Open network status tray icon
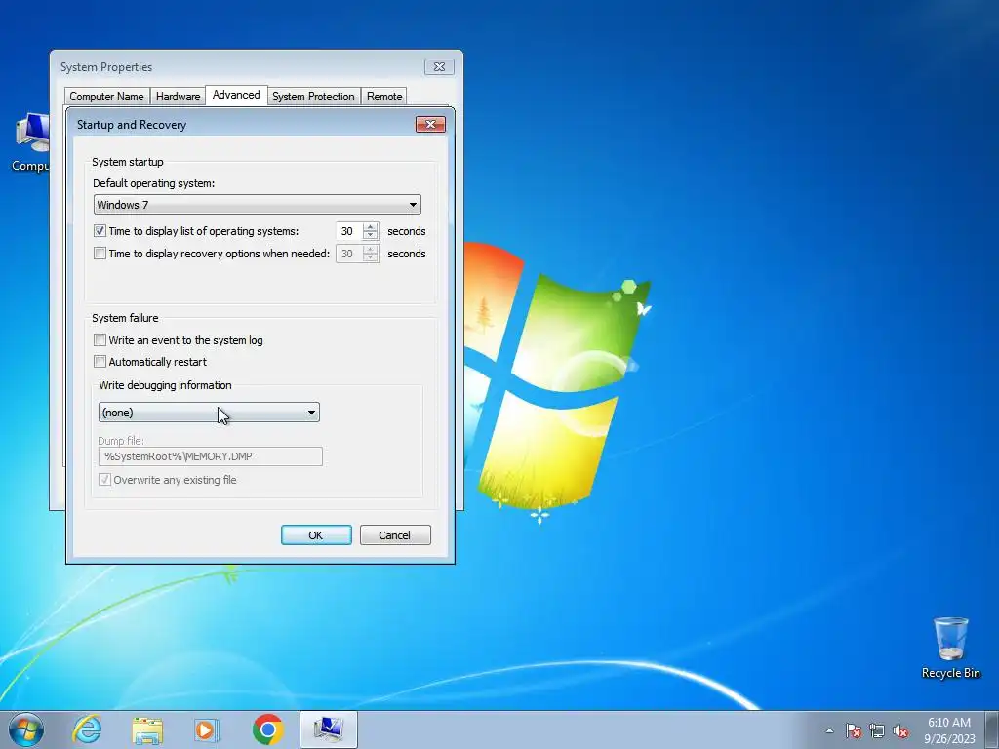Viewport: 999px width, 749px height. [x=877, y=730]
